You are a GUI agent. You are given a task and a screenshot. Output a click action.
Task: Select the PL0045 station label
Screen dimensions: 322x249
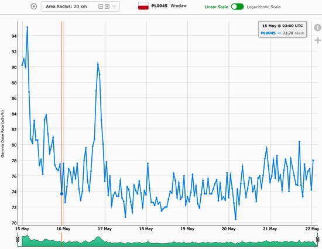click(159, 6)
